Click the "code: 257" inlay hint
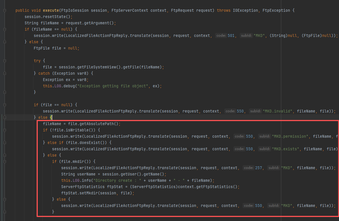The image size is (339, 221). [252, 167]
